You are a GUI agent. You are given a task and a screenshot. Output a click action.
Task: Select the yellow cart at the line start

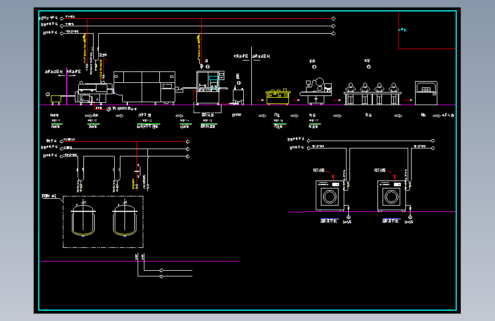click(x=56, y=100)
